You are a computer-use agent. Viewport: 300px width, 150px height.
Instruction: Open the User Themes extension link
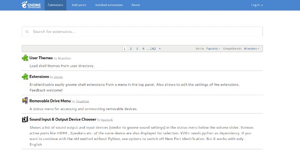pyautogui.click(x=41, y=58)
